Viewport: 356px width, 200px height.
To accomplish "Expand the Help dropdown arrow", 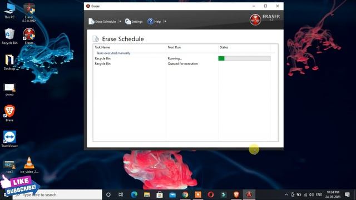I will click(165, 22).
